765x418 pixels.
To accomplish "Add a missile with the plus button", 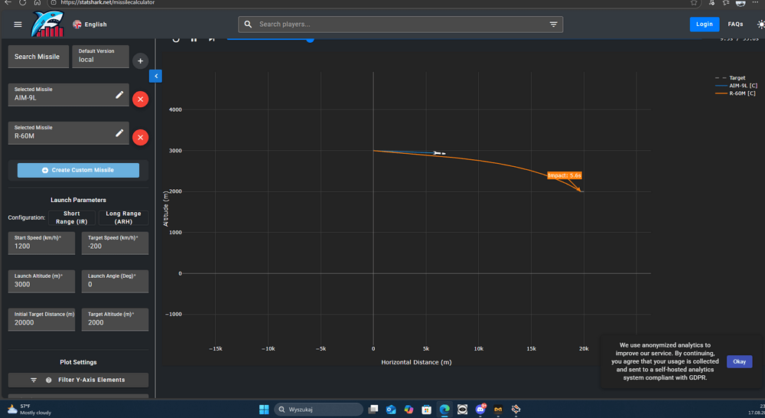I will coord(140,61).
